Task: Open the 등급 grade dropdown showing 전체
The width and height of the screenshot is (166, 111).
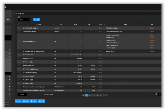Action: tap(24, 20)
